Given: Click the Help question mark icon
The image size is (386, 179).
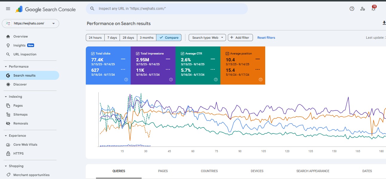Looking at the screenshot, I should point(352,9).
